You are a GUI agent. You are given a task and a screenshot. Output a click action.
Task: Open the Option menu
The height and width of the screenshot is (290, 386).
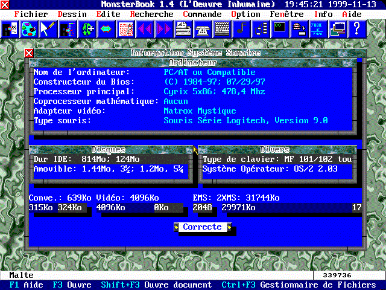click(245, 14)
